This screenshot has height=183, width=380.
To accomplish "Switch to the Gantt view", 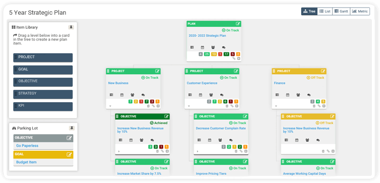I will point(341,11).
